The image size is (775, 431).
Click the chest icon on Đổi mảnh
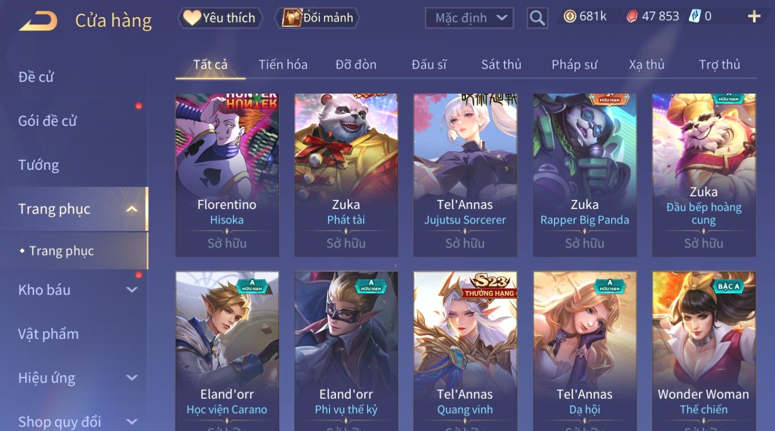click(291, 18)
